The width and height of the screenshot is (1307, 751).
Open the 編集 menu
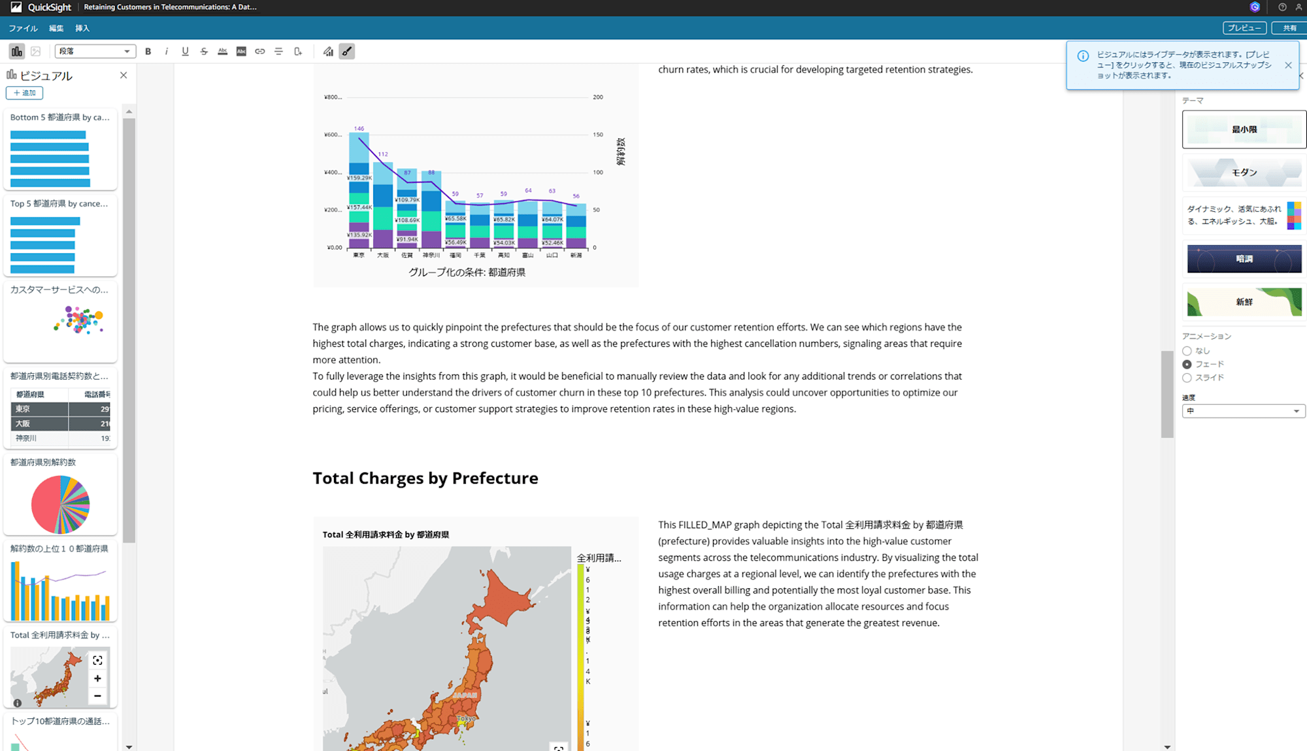coord(56,28)
